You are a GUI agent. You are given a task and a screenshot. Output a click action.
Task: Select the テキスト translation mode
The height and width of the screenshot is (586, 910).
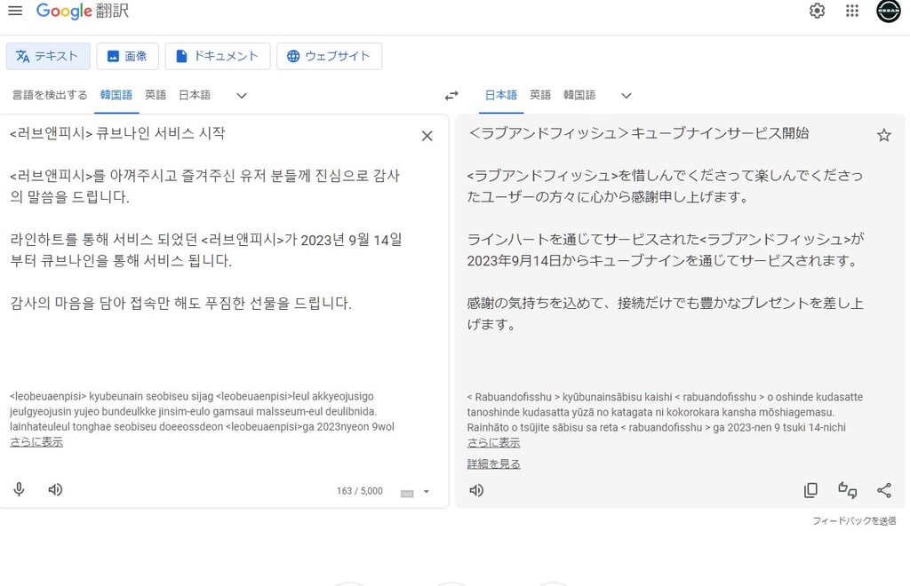coord(48,56)
